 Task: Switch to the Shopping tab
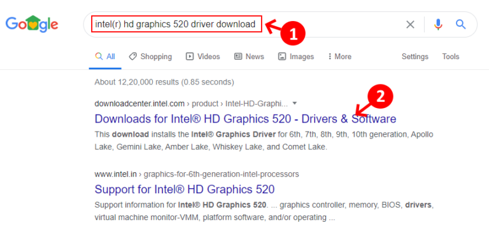pos(150,57)
